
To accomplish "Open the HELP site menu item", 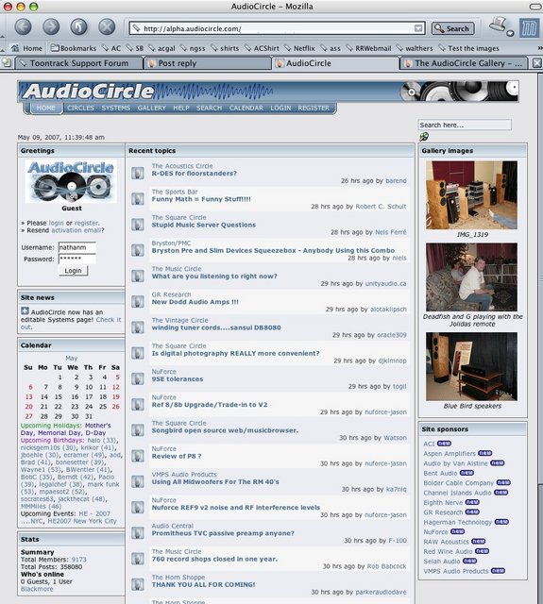I will pyautogui.click(x=181, y=108).
